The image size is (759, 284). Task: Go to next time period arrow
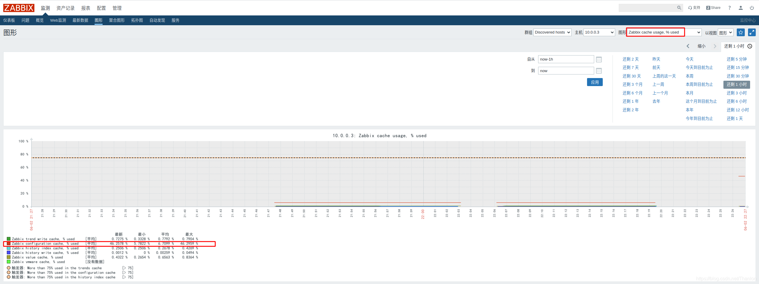point(715,46)
